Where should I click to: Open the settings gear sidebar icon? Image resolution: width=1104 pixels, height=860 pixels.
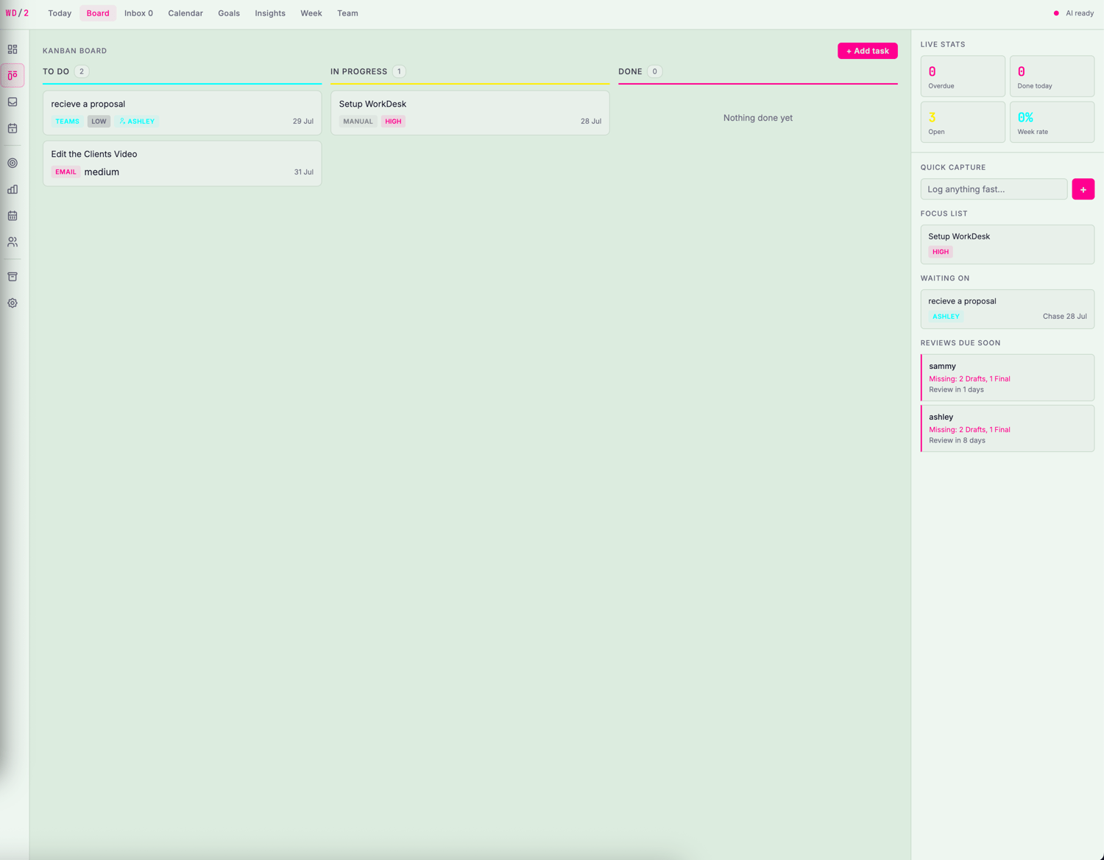[13, 303]
